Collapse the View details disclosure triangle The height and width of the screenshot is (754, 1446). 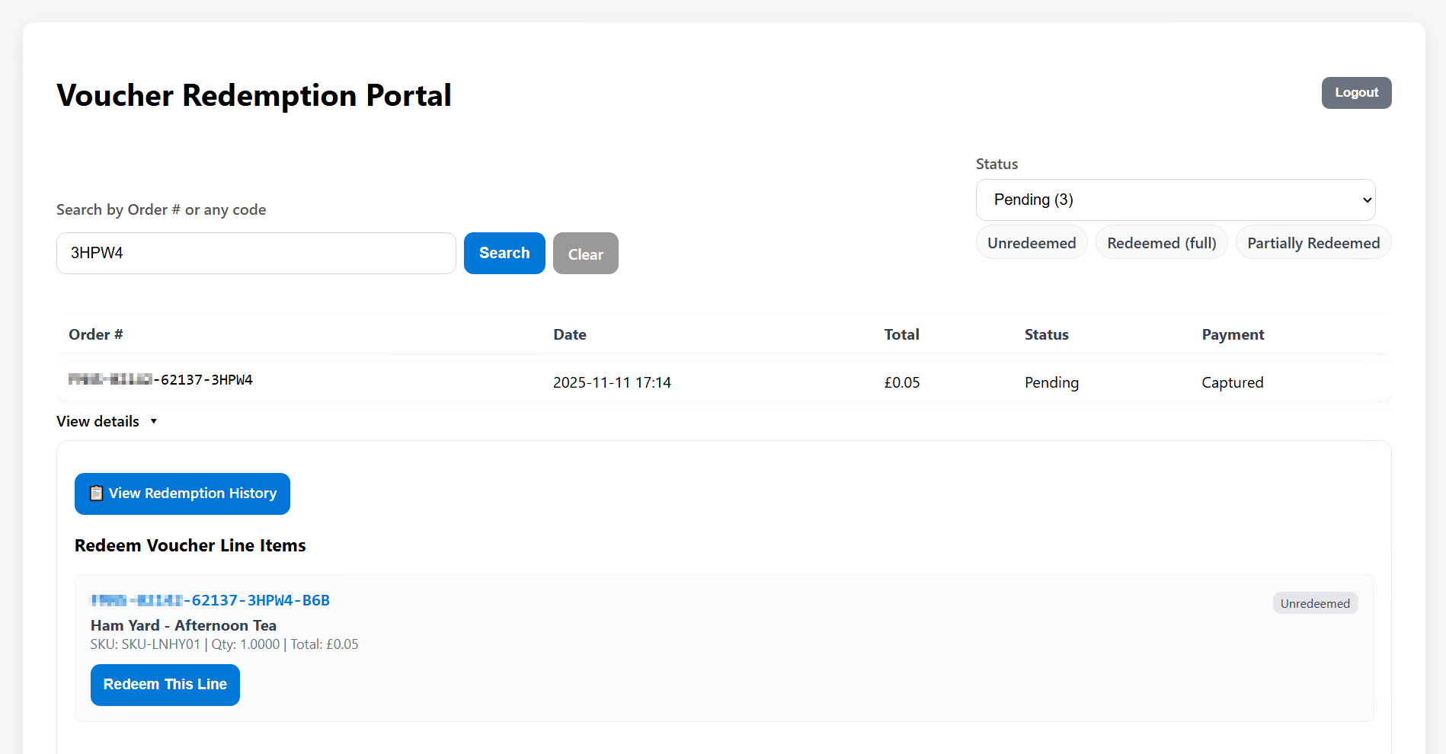153,421
